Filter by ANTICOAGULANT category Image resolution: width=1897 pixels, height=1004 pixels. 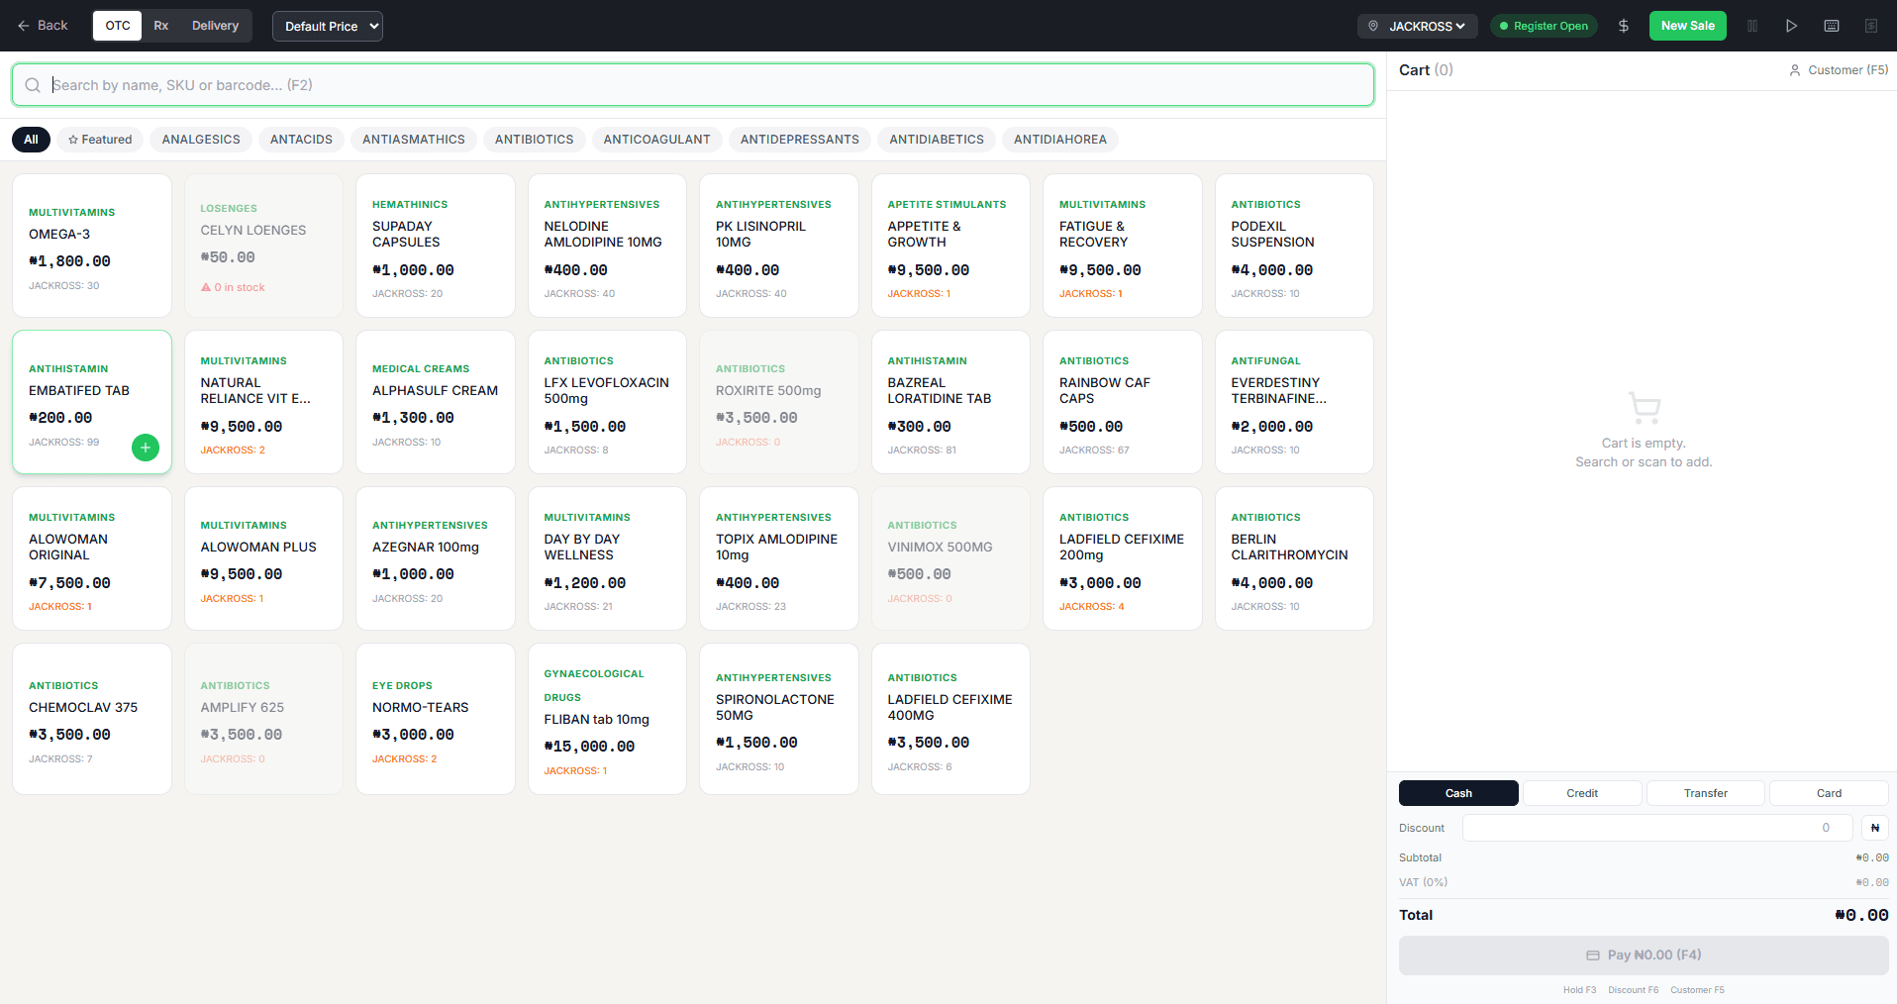click(657, 140)
